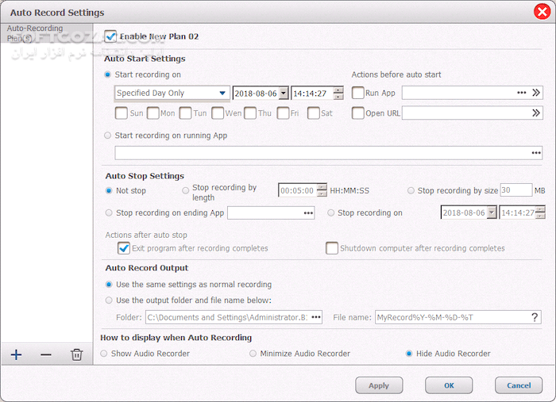The image size is (556, 402).
Task: Choose Minimize Audio Recorder display option
Action: (253, 354)
